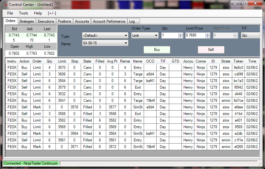Switch to the Accounts tab
This screenshot has height=169, width=265.
tap(82, 21)
